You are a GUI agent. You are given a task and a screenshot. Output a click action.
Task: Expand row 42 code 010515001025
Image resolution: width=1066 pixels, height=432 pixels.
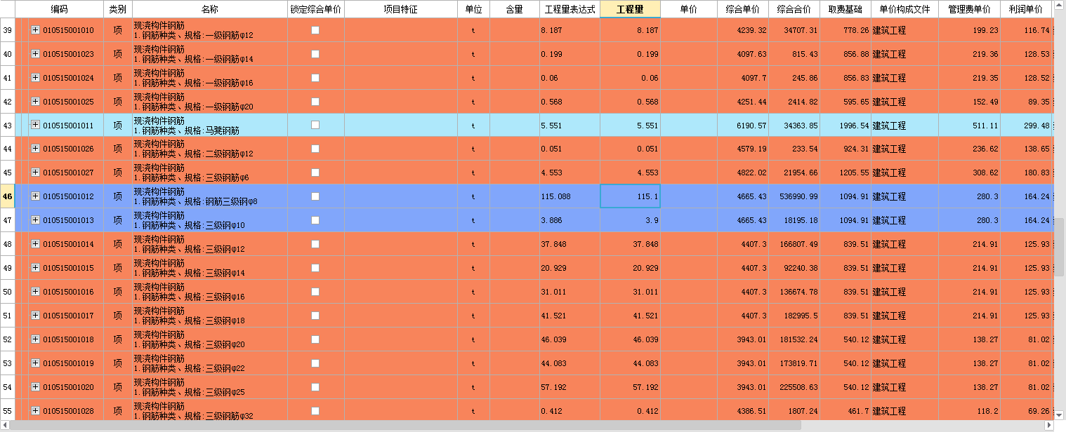coord(35,102)
